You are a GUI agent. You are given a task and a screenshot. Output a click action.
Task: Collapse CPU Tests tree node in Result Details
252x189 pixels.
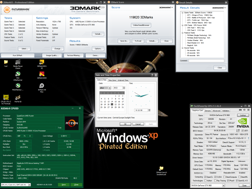tap(183, 25)
